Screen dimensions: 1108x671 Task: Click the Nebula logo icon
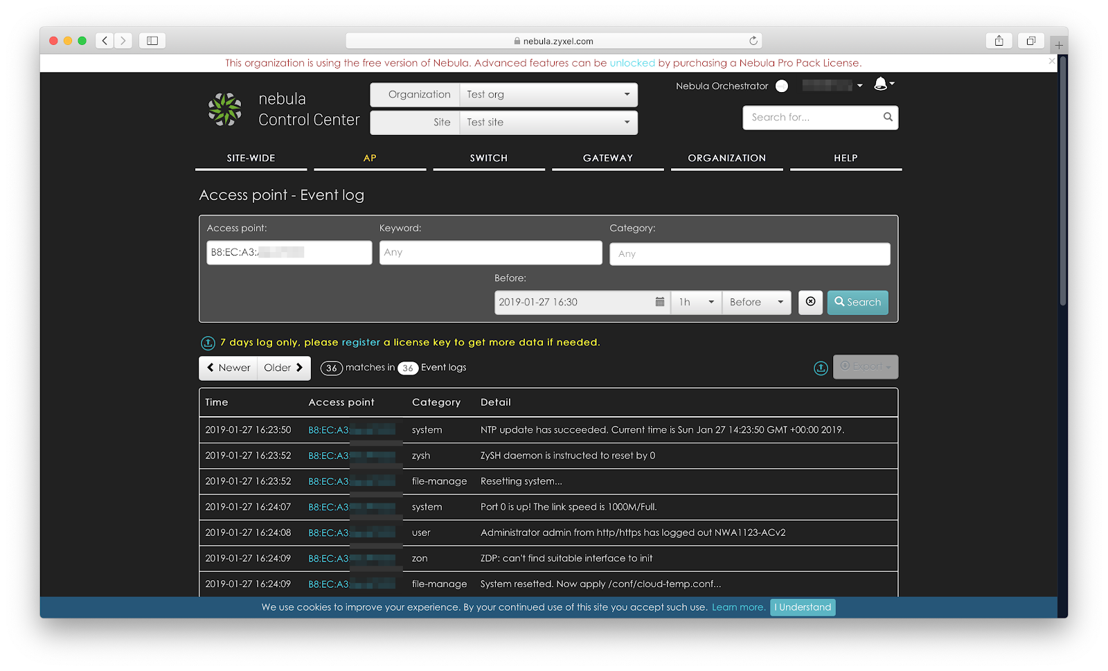coord(225,109)
